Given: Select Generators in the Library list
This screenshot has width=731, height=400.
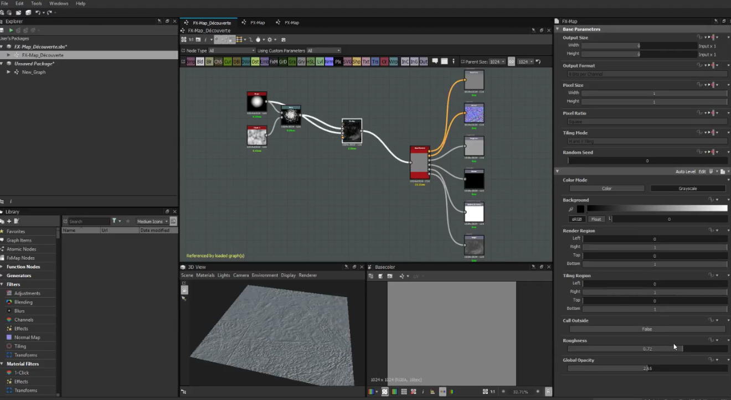Looking at the screenshot, I should click(x=19, y=276).
